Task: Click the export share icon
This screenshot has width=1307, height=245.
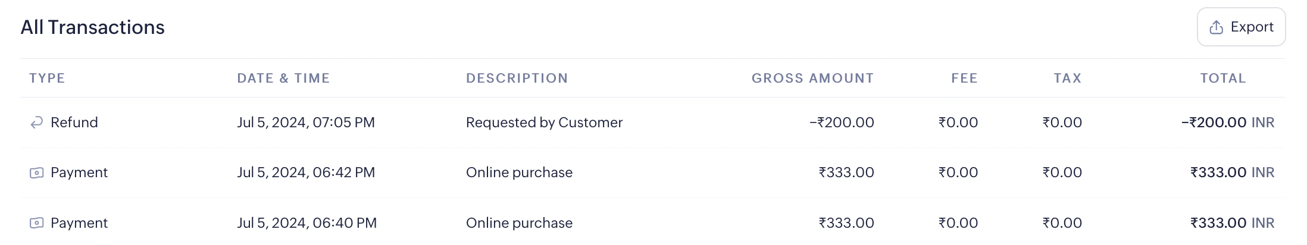Action: pos(1217,27)
